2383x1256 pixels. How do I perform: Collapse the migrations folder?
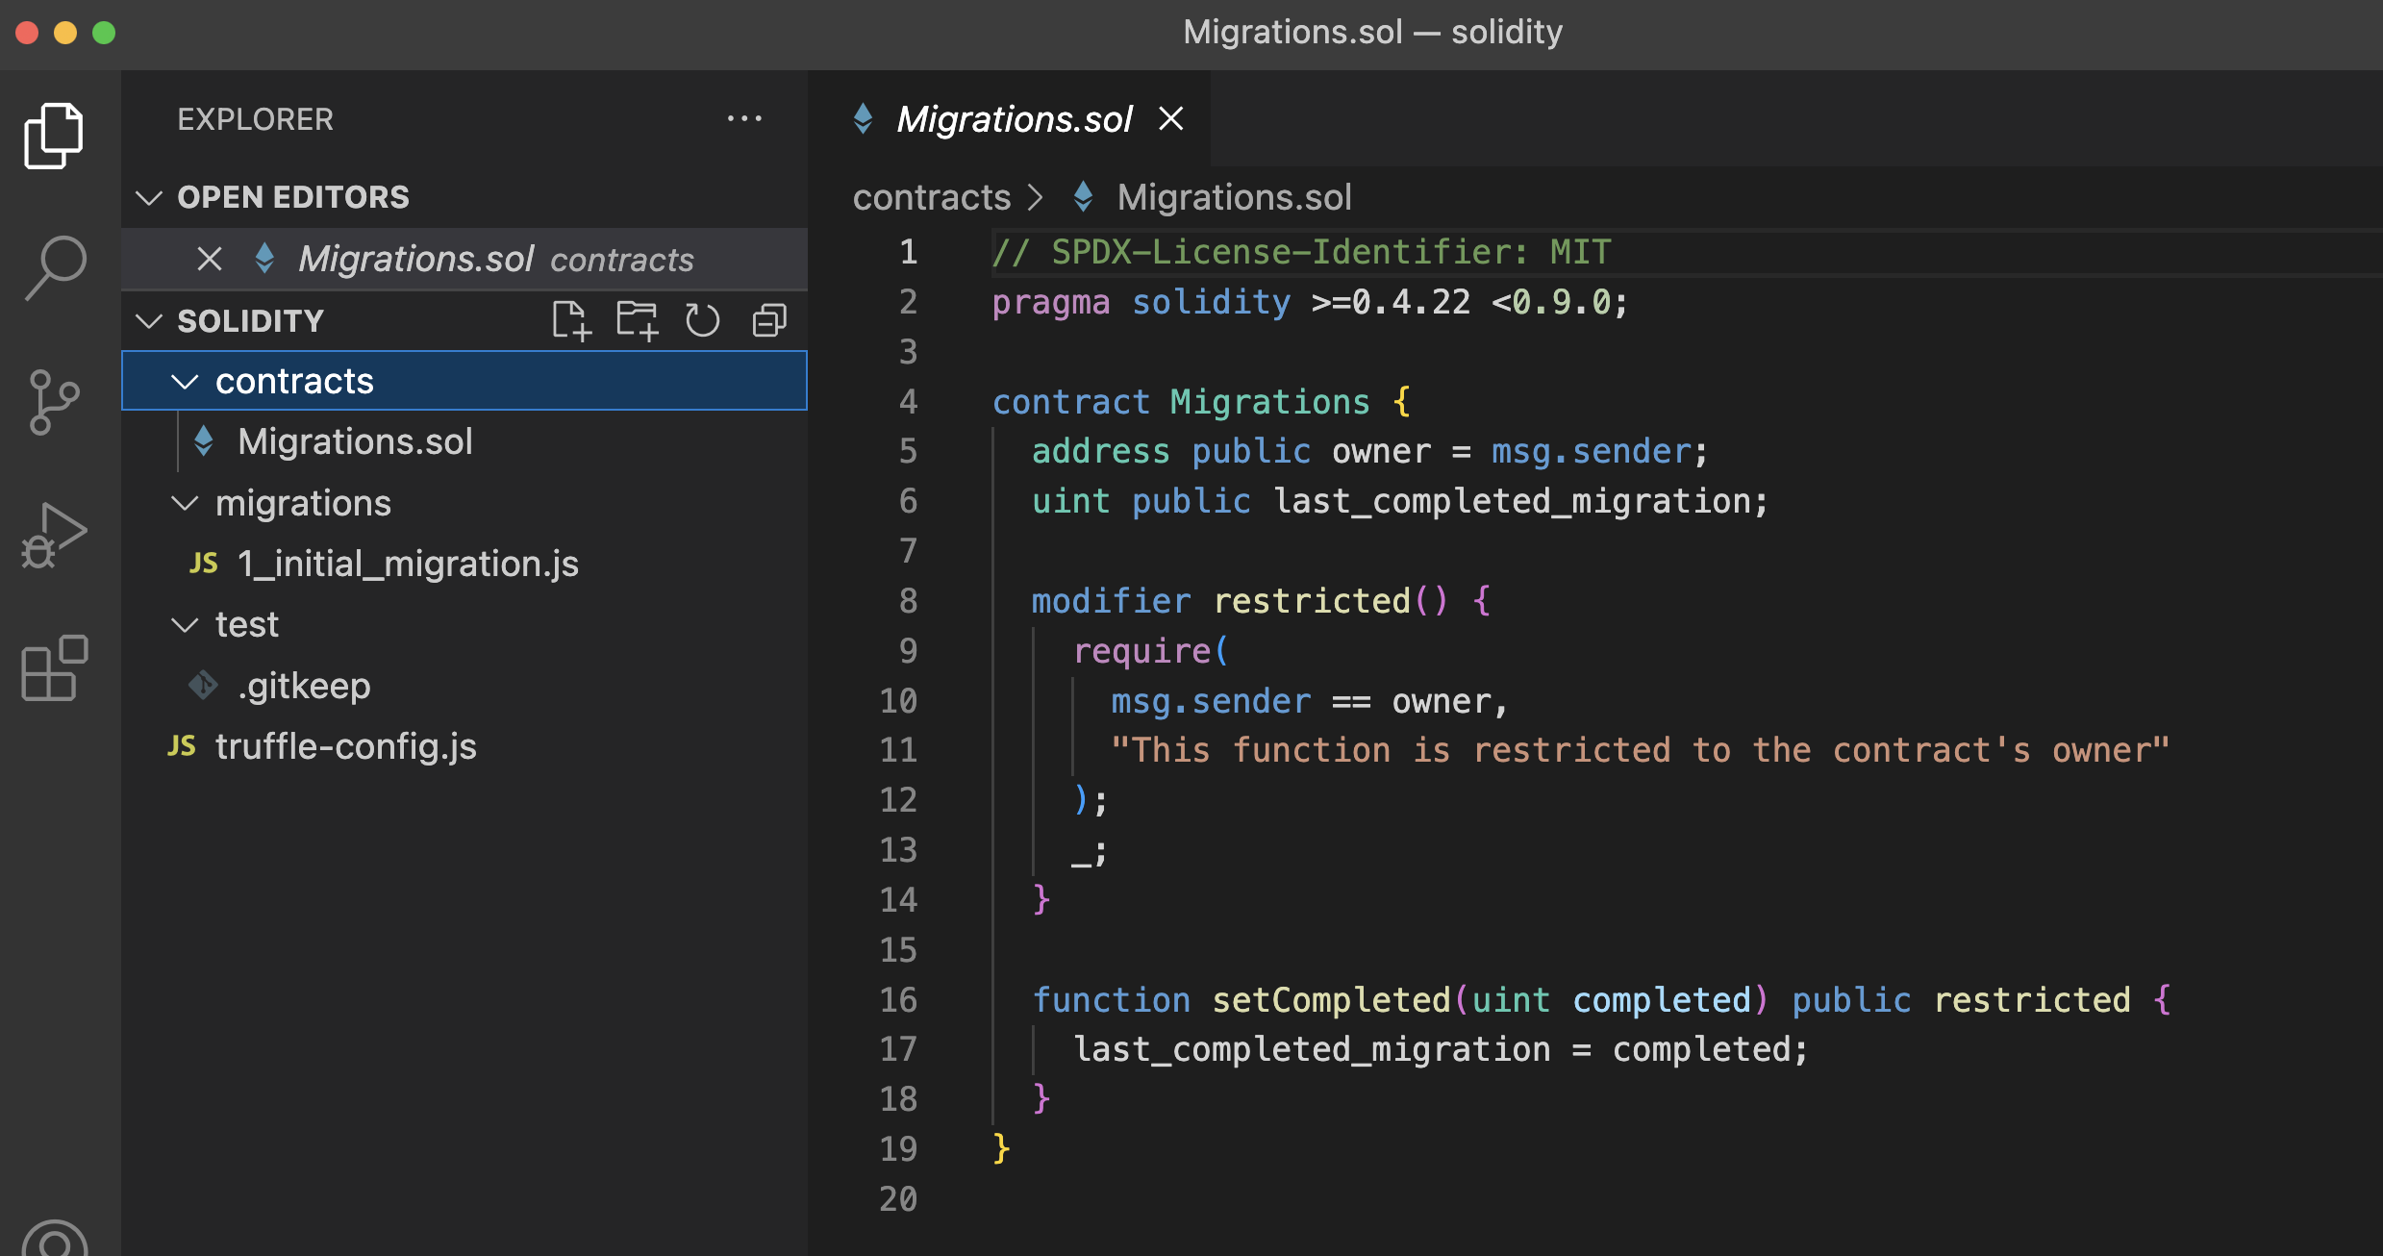pyautogui.click(x=185, y=503)
